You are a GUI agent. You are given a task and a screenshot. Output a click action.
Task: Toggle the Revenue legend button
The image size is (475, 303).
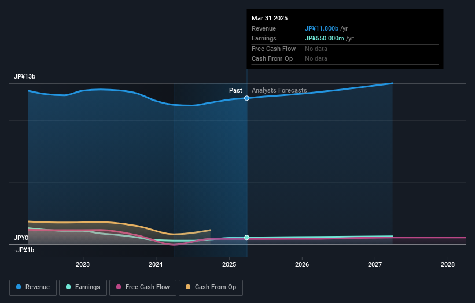pos(33,287)
